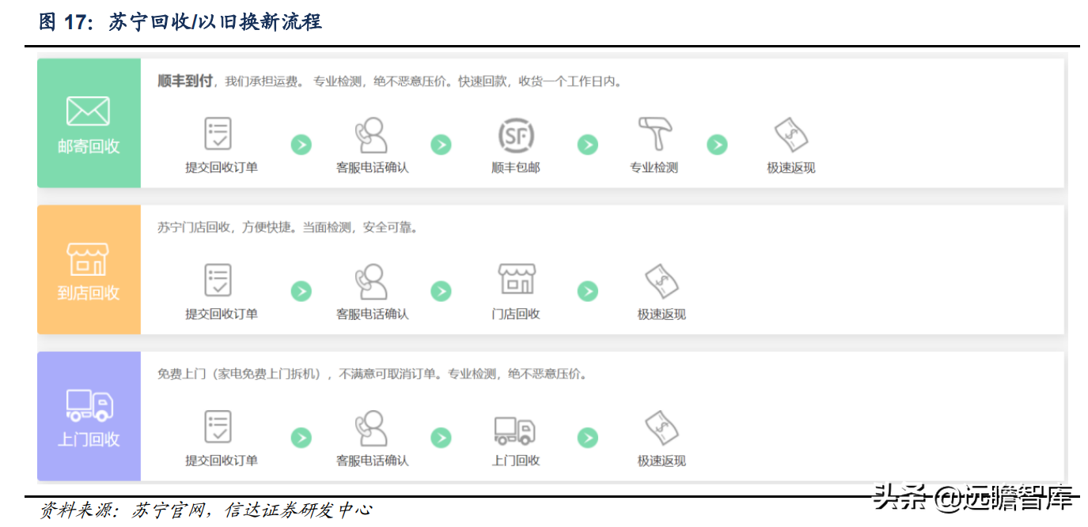Click the order checklist icon in the 上门回收 row
Viewport: 1088px width, 527px height.
point(218,427)
